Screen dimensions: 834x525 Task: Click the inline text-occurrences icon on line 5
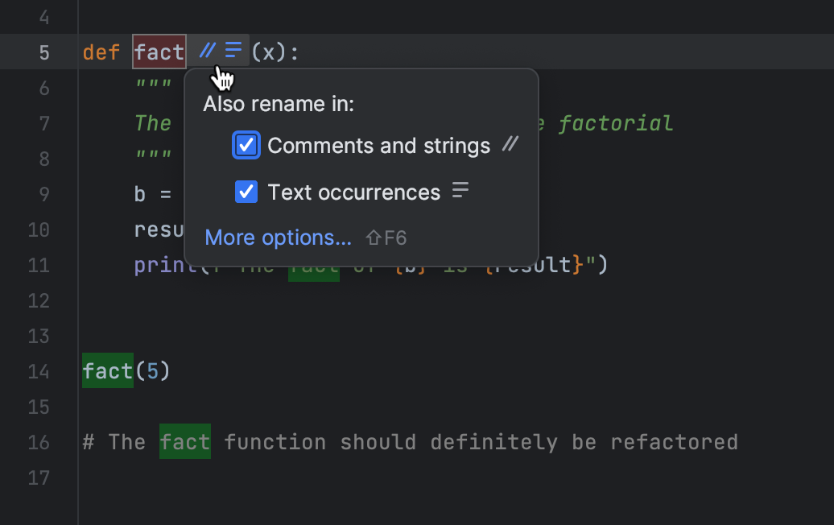click(231, 50)
